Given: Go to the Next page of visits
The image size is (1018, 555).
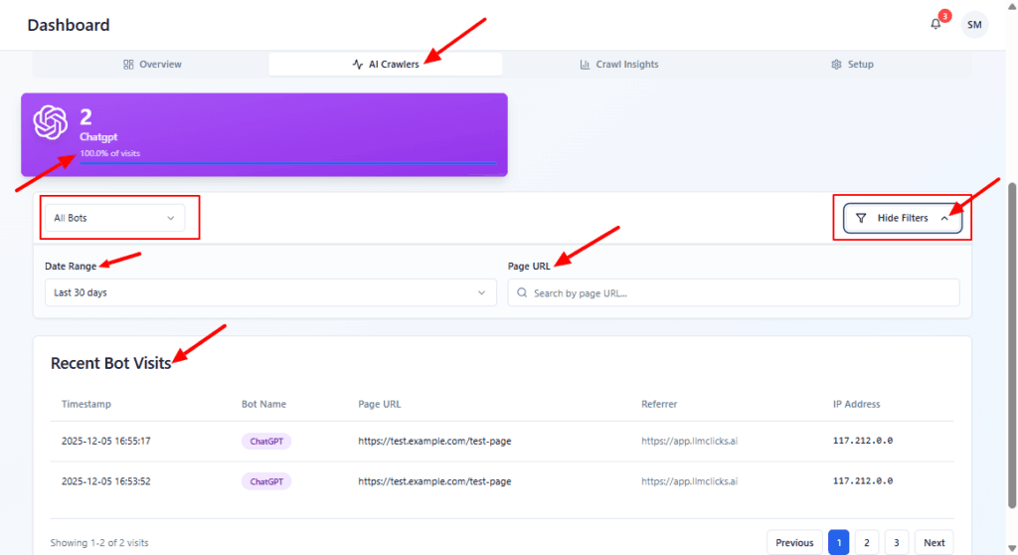Looking at the screenshot, I should 933,543.
